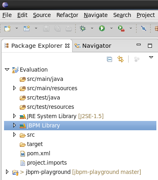This screenshot has height=180, width=158.
Task: Switch to the Package Explorer tab
Action: (x=37, y=46)
